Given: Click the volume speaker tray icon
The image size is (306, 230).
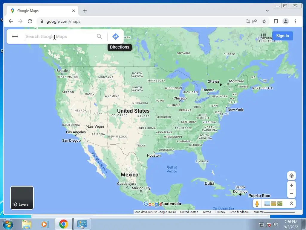Looking at the screenshot, I should point(276,224).
